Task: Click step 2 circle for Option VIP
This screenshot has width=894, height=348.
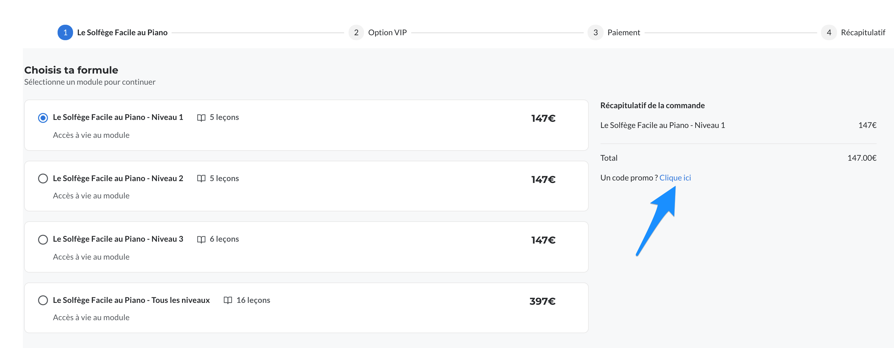Action: tap(356, 32)
